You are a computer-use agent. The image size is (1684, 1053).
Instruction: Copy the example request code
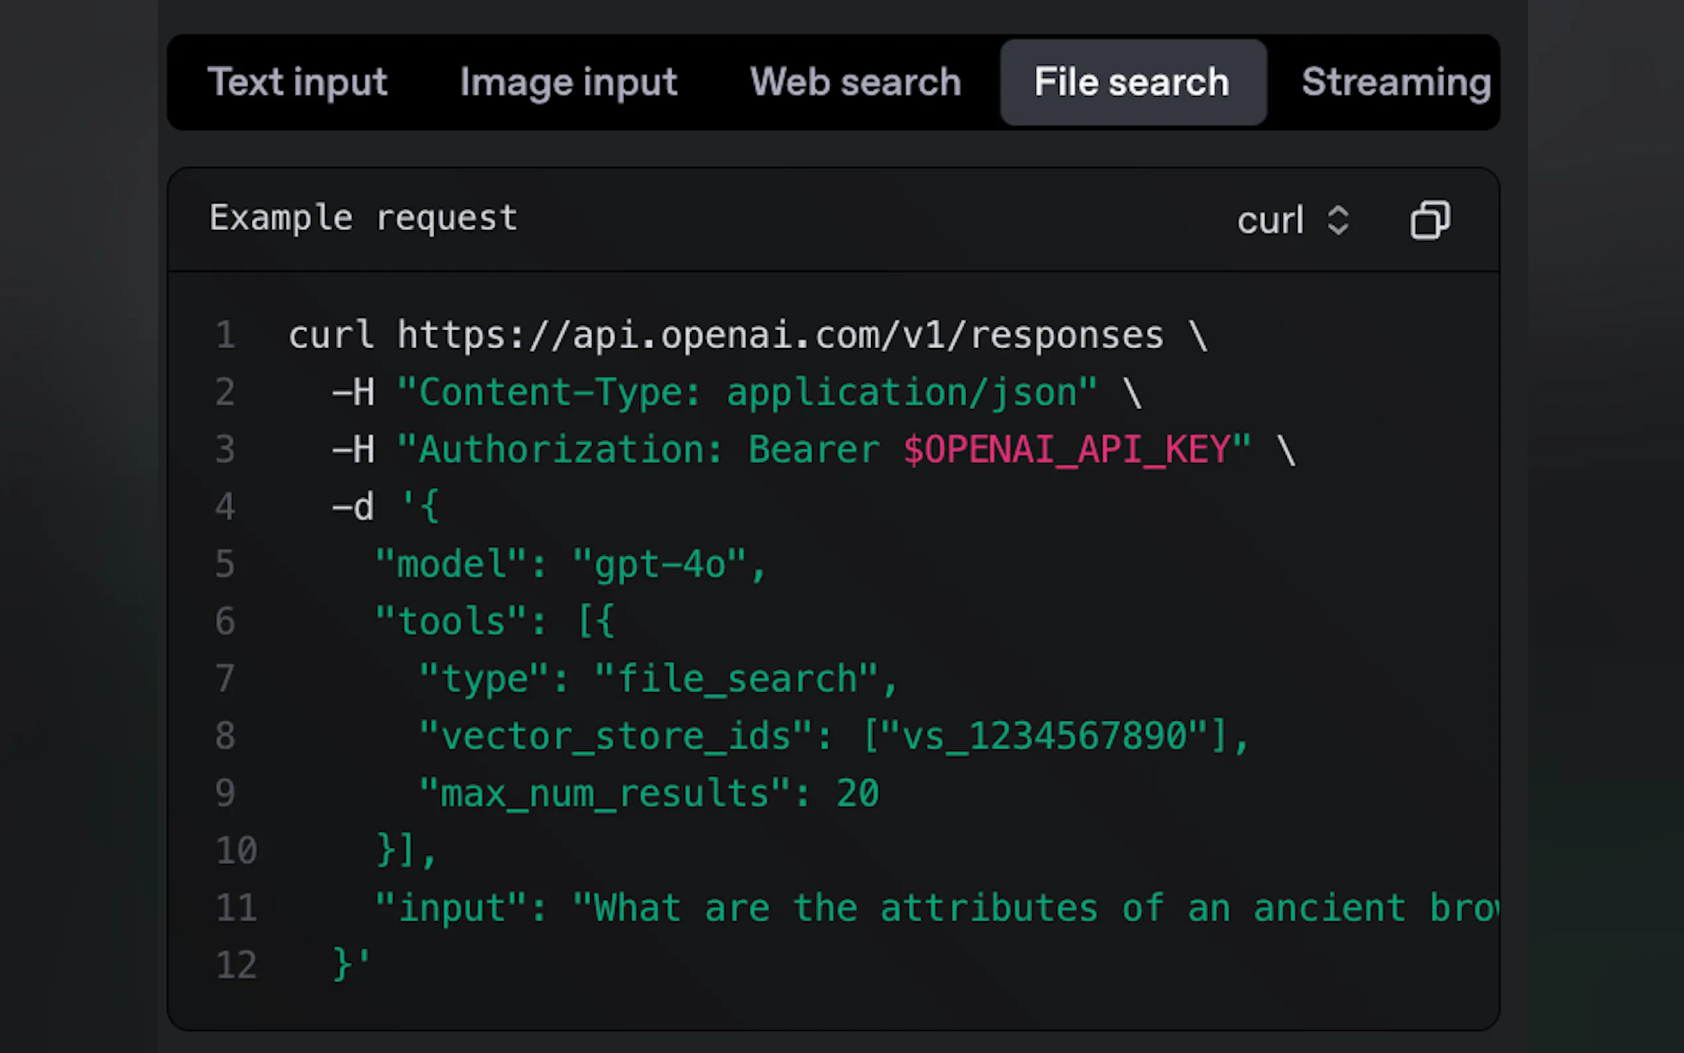[1430, 220]
